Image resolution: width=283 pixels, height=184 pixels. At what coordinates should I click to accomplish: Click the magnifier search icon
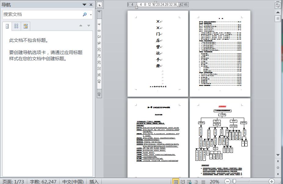point(85,14)
